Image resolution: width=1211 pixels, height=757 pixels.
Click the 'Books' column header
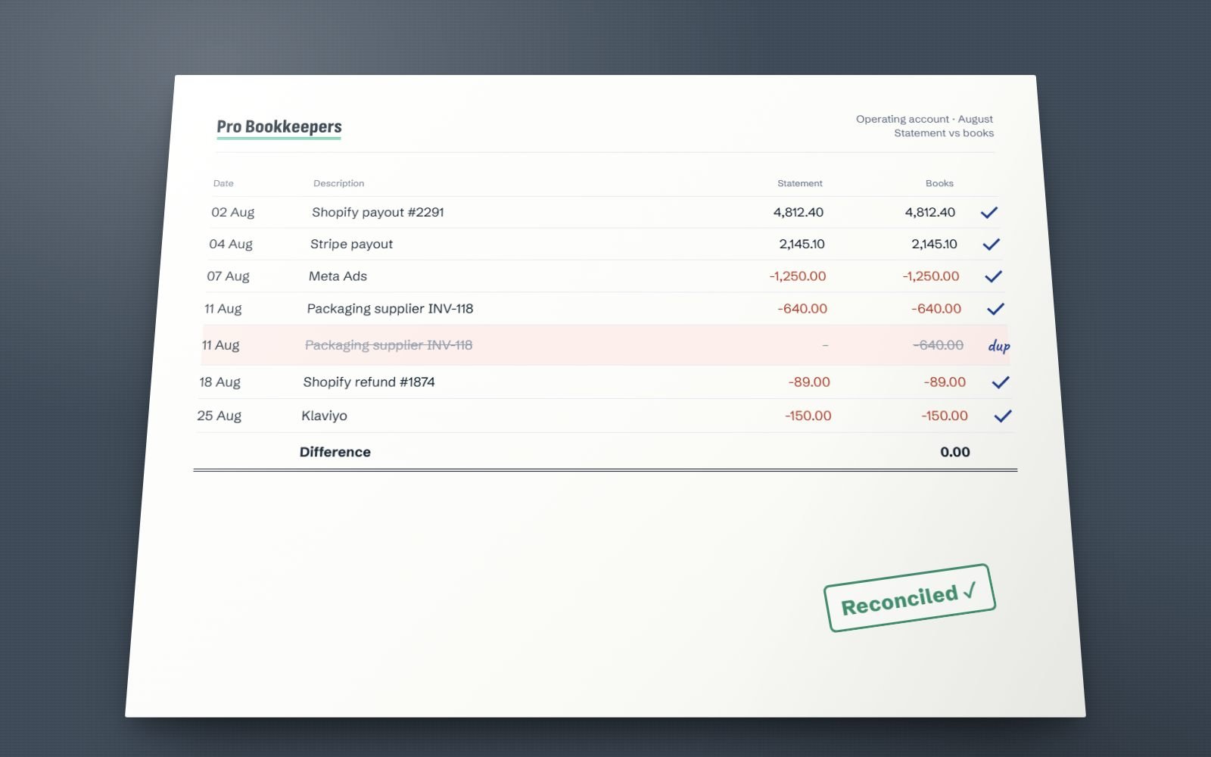pos(939,183)
